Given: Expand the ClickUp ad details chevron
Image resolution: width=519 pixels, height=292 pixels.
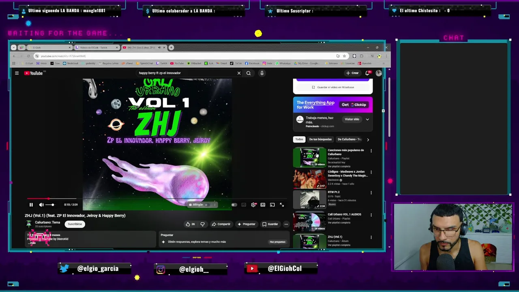Looking at the screenshot, I should tap(367, 119).
